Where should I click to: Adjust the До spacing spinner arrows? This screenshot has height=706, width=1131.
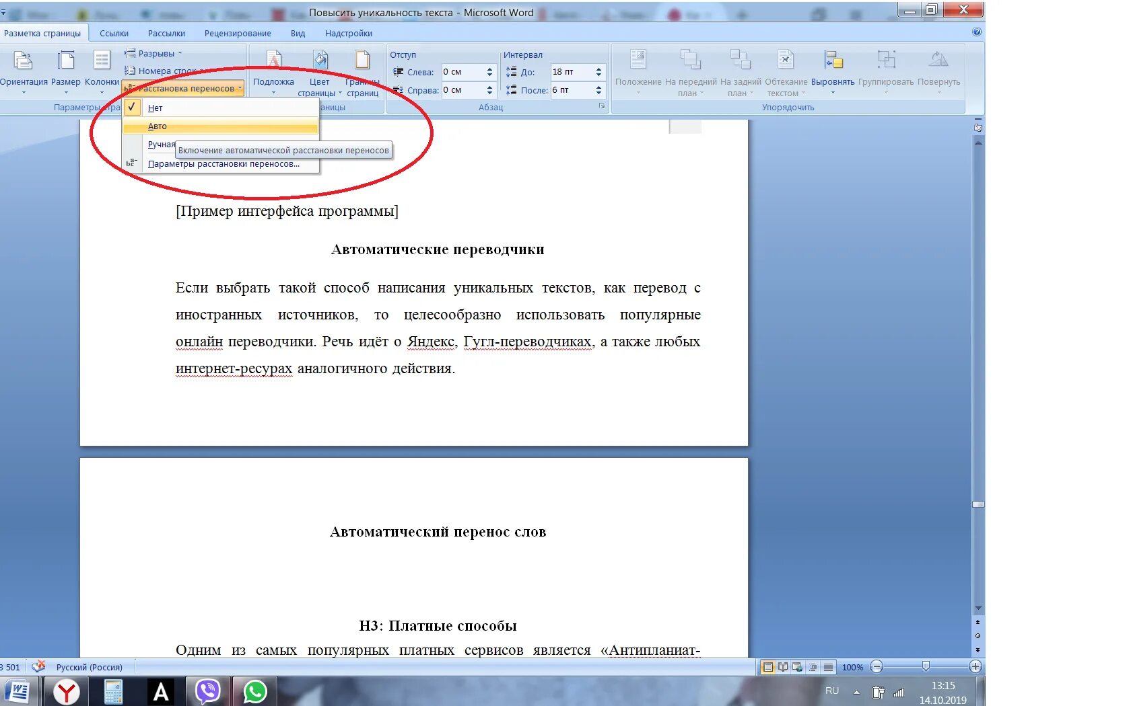(599, 72)
